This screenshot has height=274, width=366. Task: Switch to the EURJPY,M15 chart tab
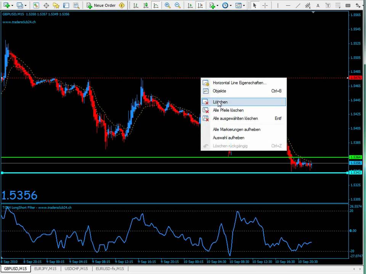click(x=45, y=269)
